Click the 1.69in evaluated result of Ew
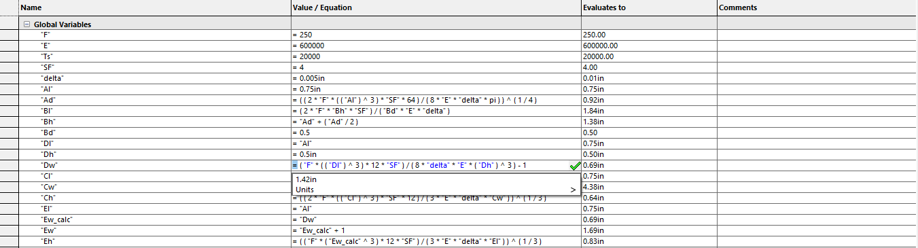Viewport: 918px width, 248px height. (x=649, y=230)
